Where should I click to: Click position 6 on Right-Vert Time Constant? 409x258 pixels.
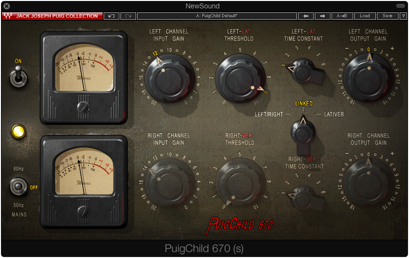coord(323,192)
